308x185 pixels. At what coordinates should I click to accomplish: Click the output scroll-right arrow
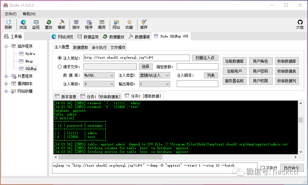tap(296, 157)
